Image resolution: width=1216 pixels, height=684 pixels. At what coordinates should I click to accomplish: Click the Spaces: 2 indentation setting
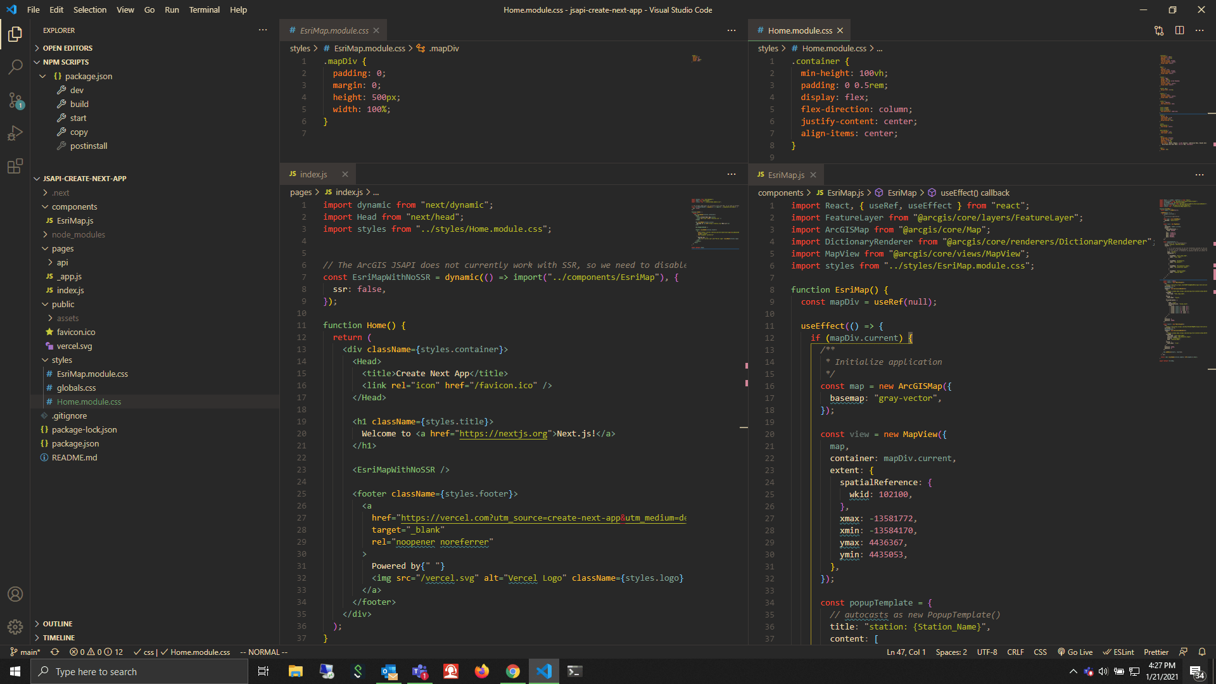click(951, 652)
